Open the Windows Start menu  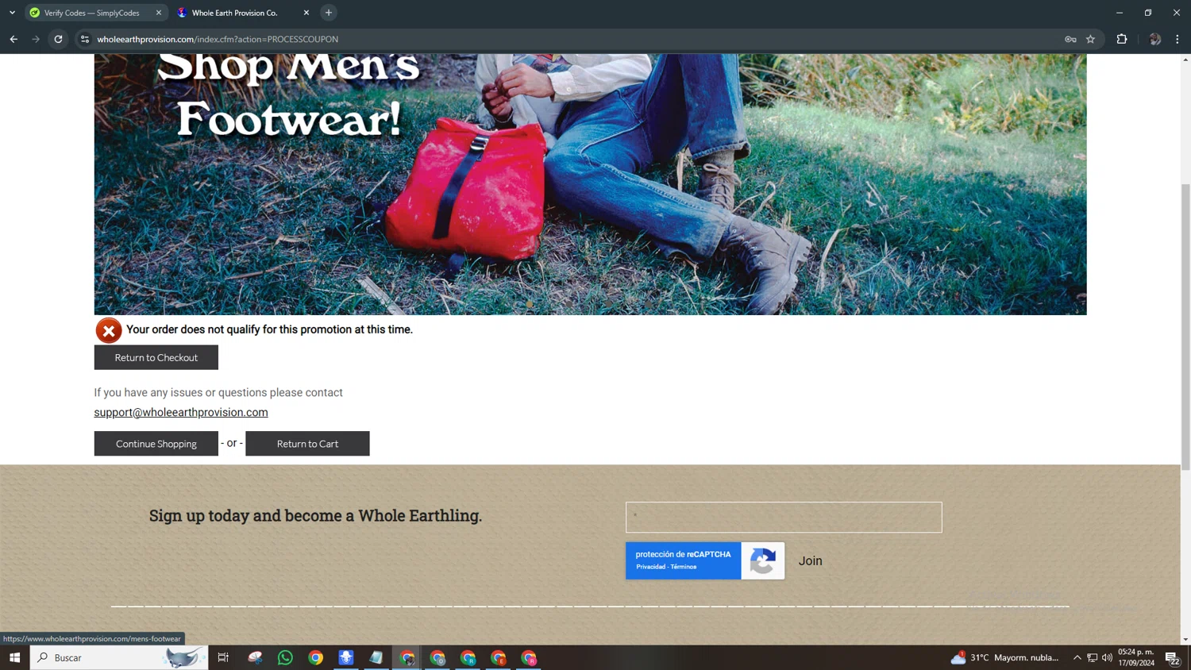(x=14, y=657)
